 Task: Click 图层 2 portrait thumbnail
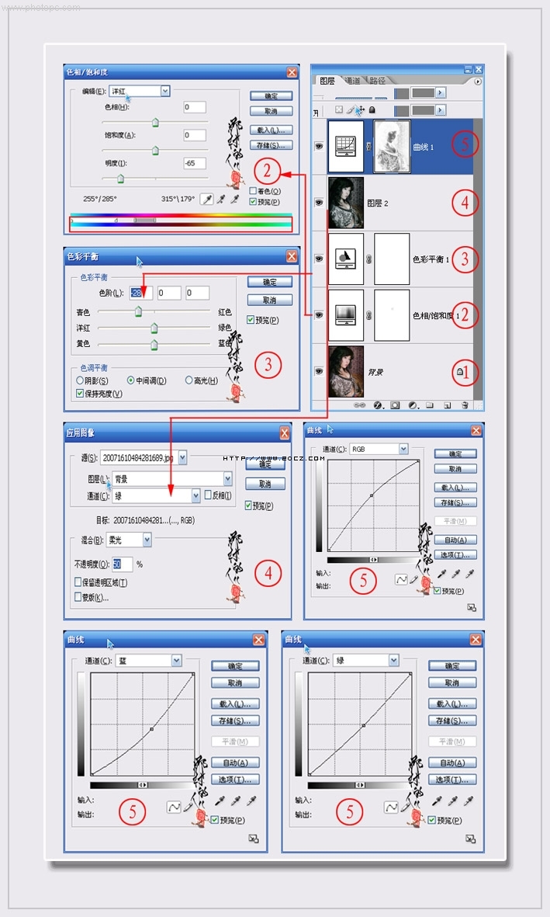(345, 203)
